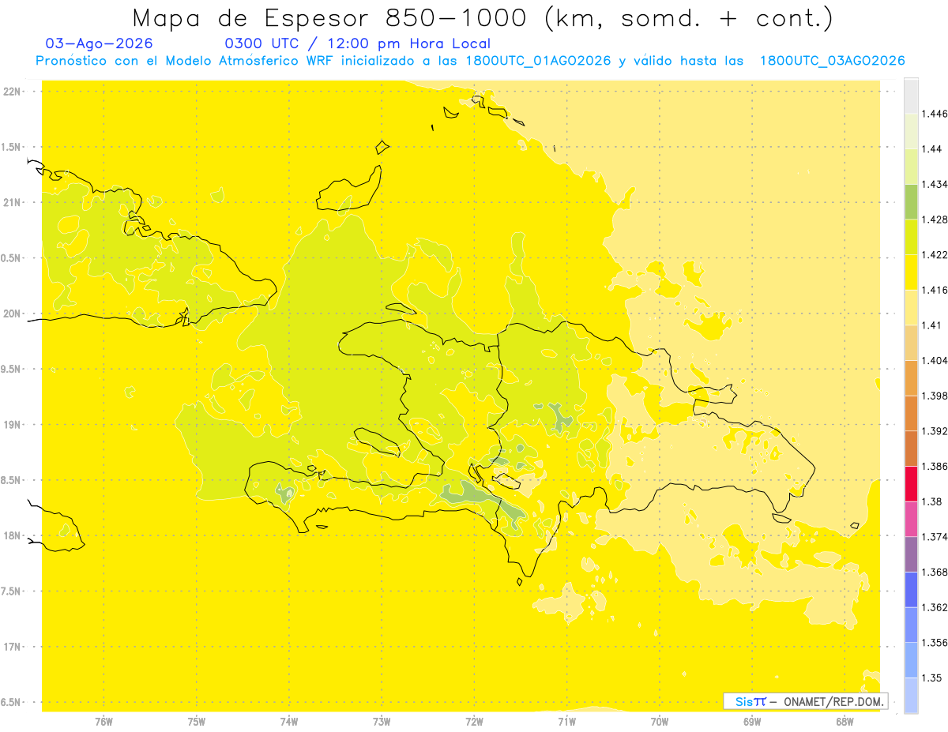This screenshot has height=732, width=948.
Task: Click the SisTT ONAMET/REP.DOM. logo box
Action: (x=806, y=701)
